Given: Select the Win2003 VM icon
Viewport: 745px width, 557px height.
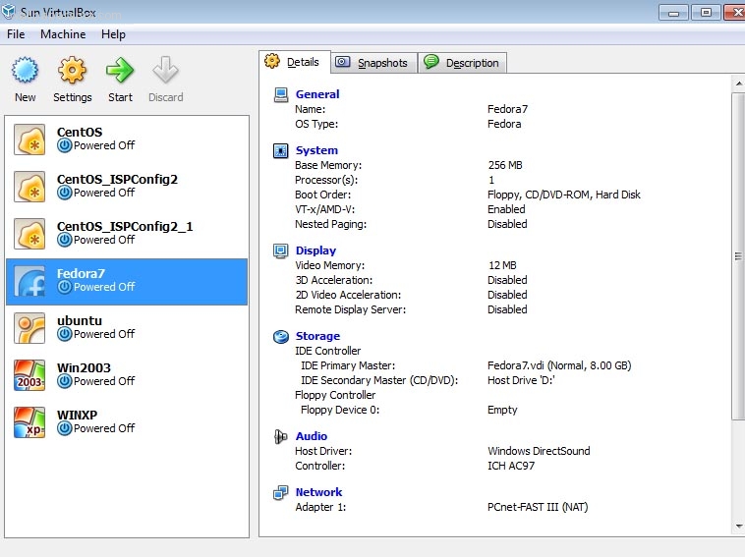Looking at the screenshot, I should 29,374.
